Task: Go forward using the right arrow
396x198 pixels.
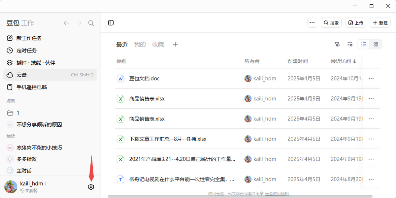Action: click(x=79, y=23)
